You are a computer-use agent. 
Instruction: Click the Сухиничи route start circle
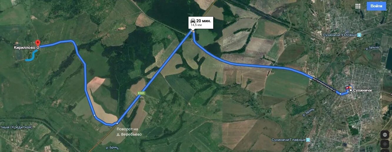(351, 90)
